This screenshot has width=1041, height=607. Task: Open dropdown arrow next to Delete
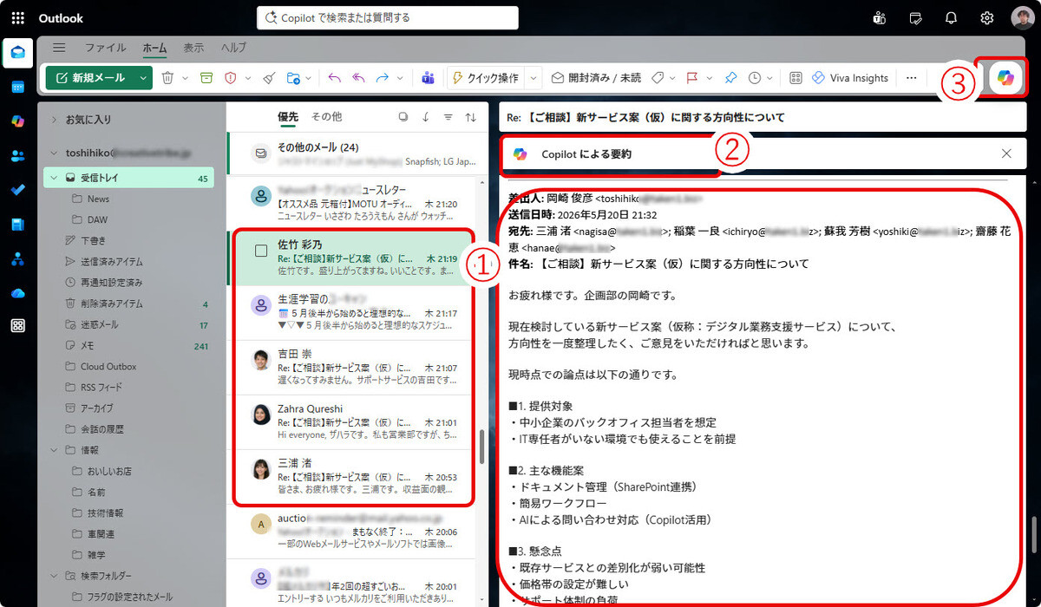[x=184, y=78]
